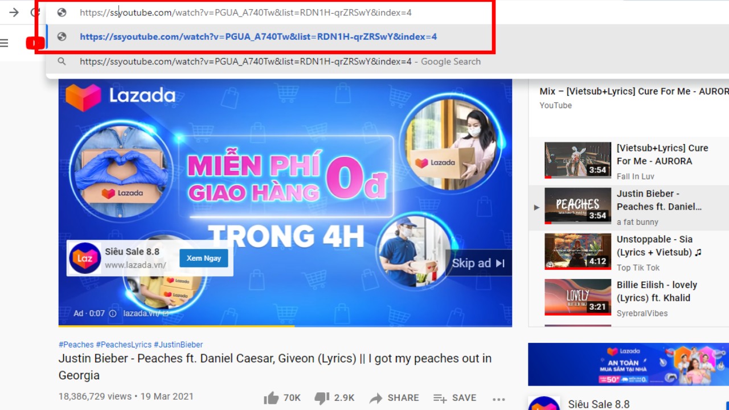This screenshot has height=410, width=729.
Task: Open Unstoppable Sia playlist thumbnail
Action: 578,251
